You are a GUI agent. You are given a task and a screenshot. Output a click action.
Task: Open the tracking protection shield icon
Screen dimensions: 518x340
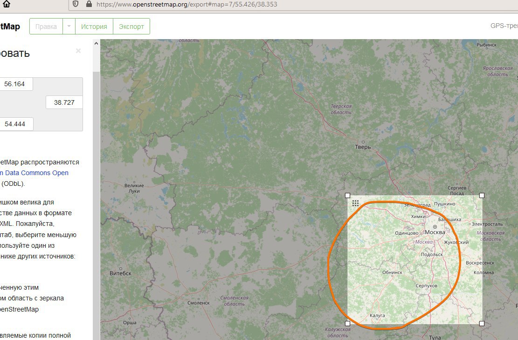[76, 4]
